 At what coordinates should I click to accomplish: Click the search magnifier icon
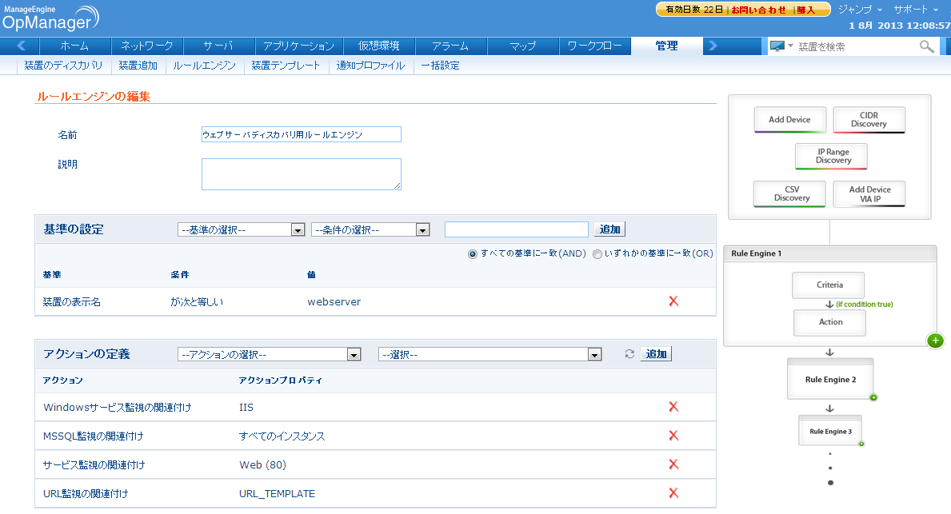(926, 47)
